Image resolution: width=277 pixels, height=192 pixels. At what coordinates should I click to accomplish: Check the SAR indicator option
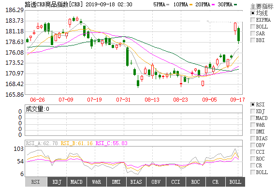click(x=253, y=33)
